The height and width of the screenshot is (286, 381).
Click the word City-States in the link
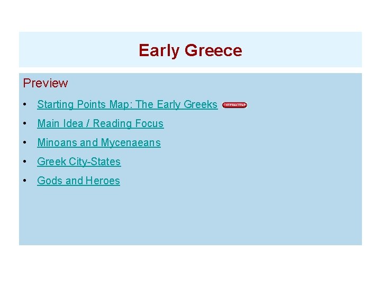(x=95, y=162)
